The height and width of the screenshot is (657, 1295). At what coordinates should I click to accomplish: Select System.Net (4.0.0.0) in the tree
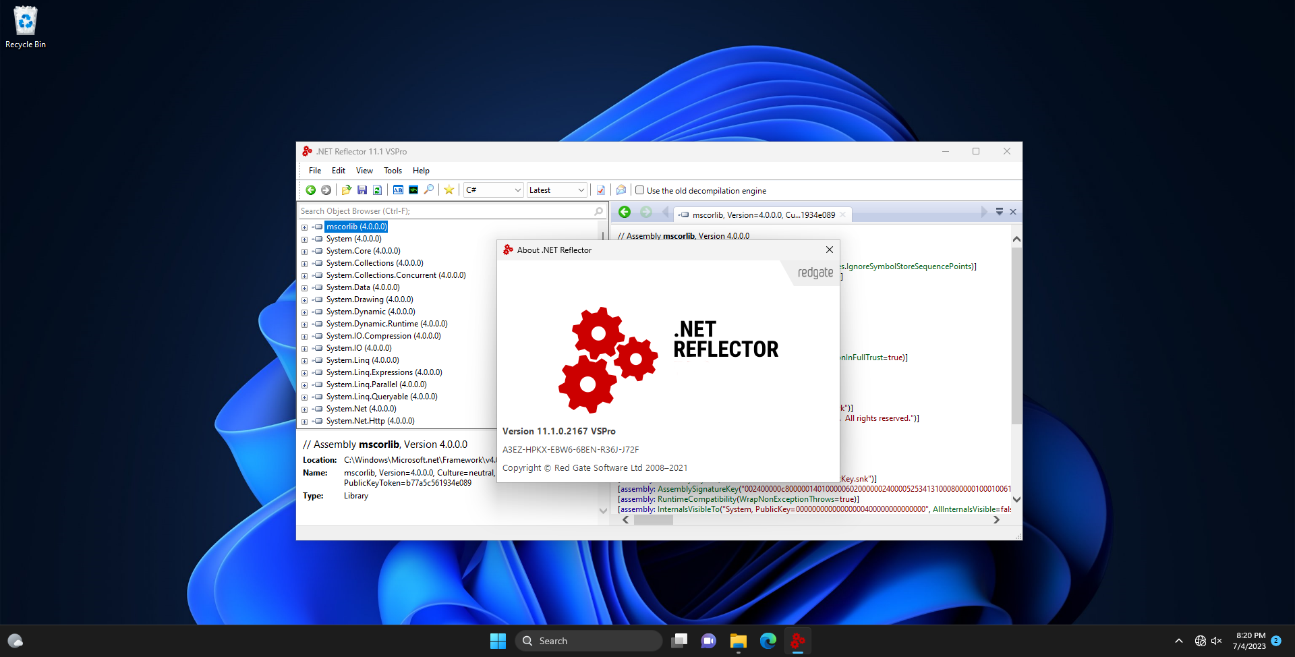362,409
